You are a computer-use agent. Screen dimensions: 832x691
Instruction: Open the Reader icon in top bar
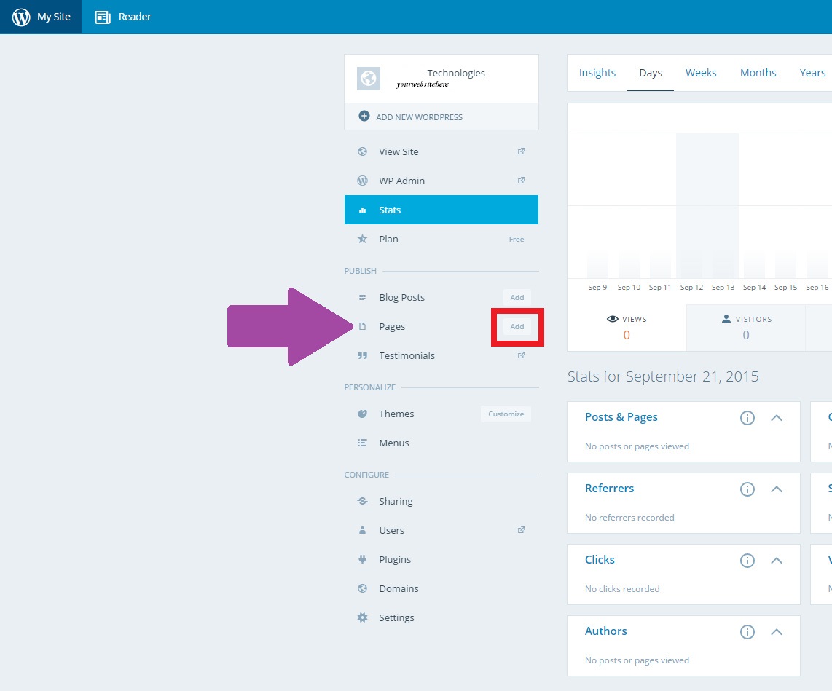[103, 17]
